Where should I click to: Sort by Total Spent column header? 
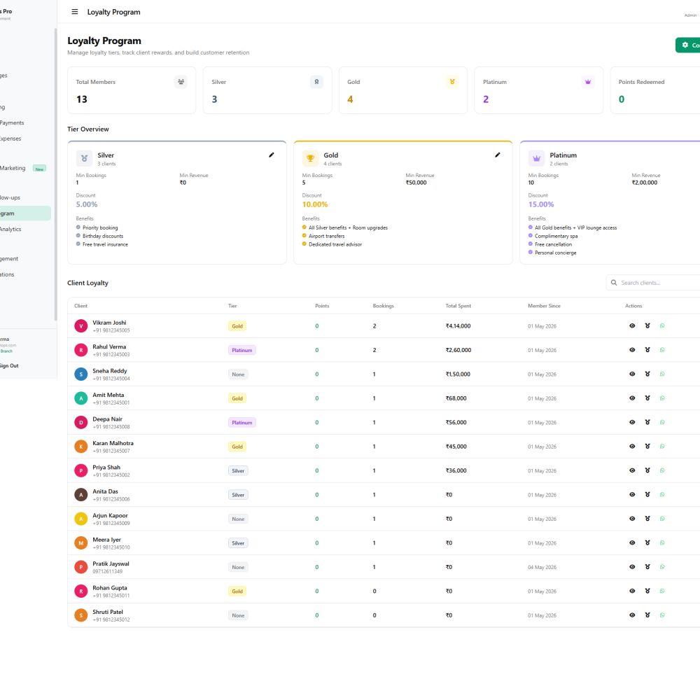458,306
